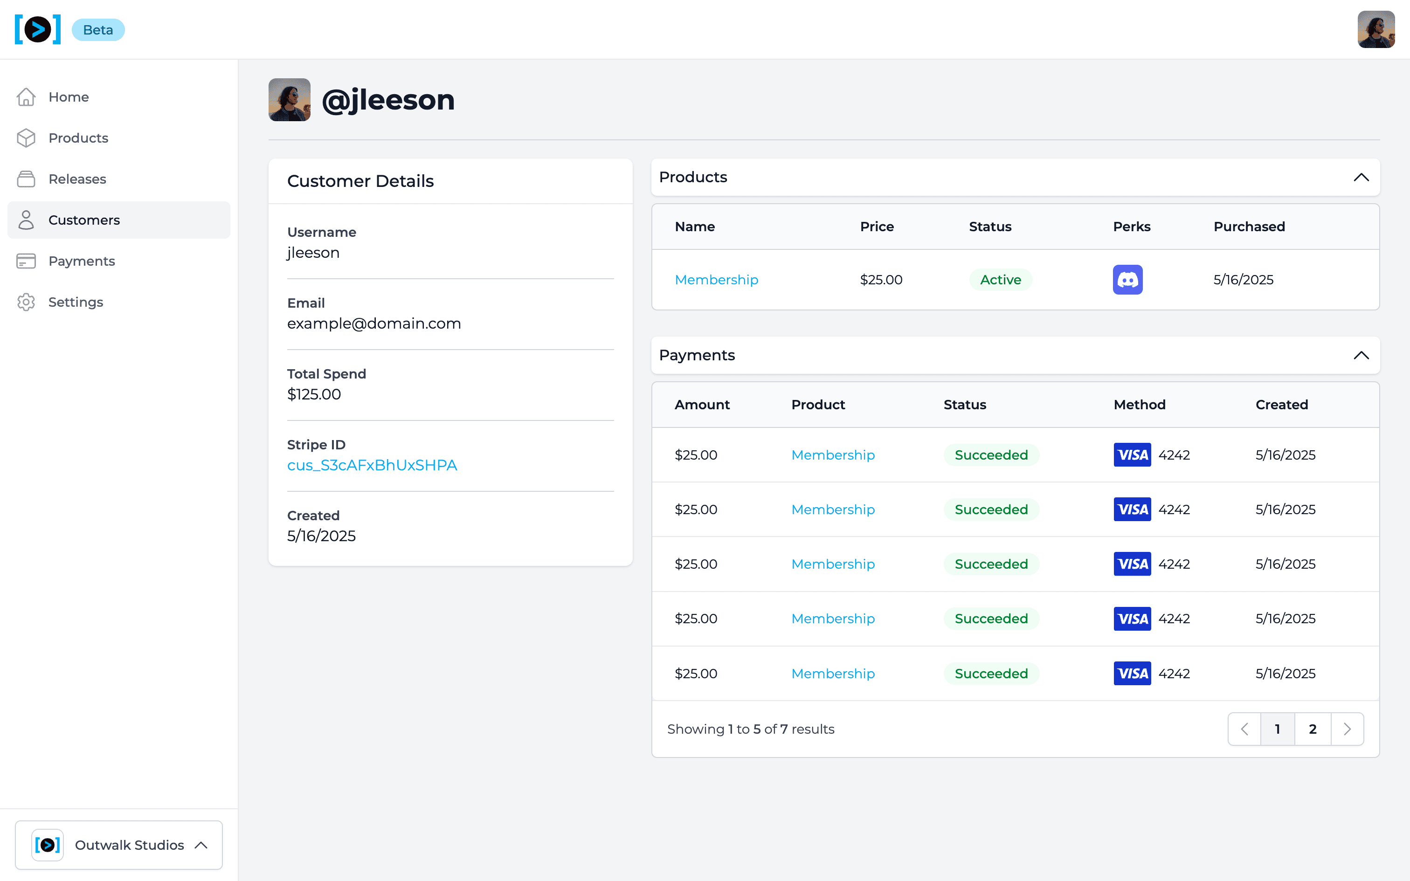Click the Beta badge

(98, 30)
